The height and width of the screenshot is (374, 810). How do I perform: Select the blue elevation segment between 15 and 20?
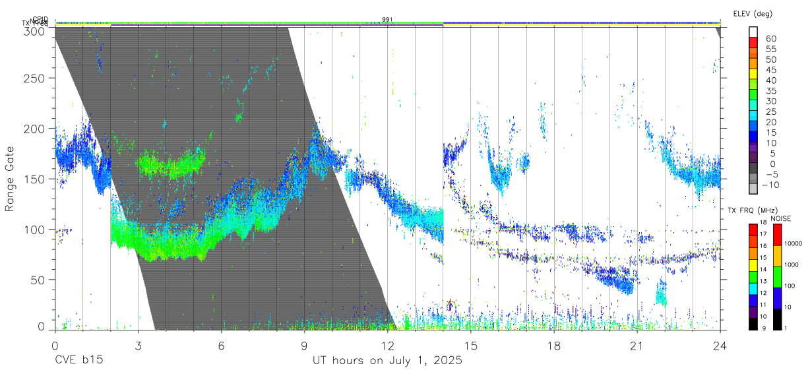(x=753, y=127)
